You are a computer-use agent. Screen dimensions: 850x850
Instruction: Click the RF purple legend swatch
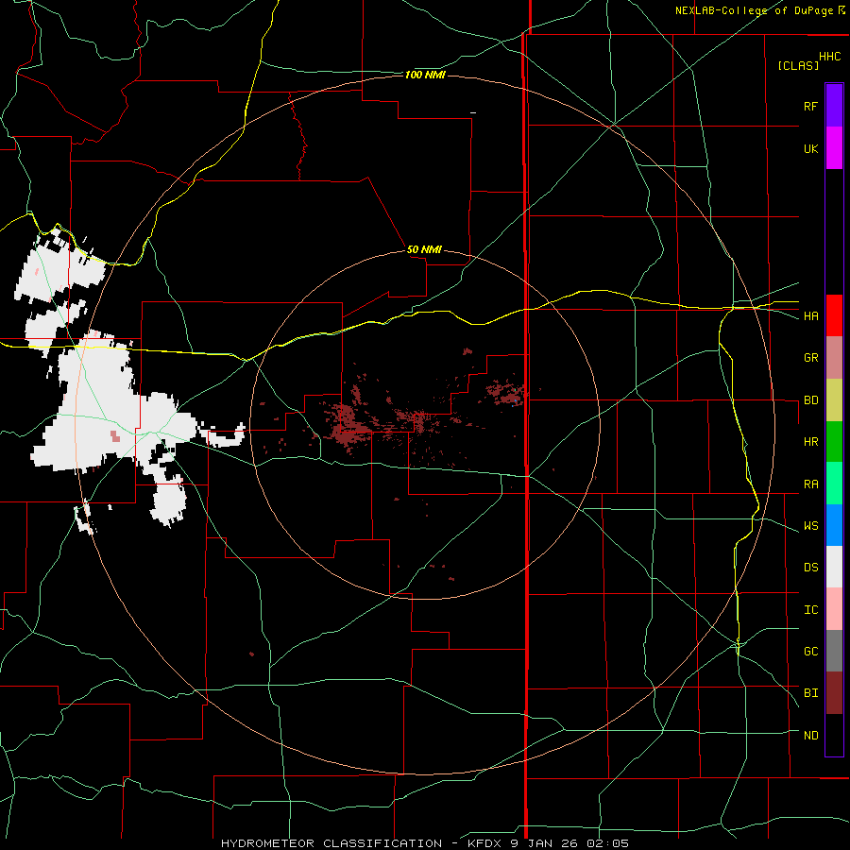[x=834, y=106]
